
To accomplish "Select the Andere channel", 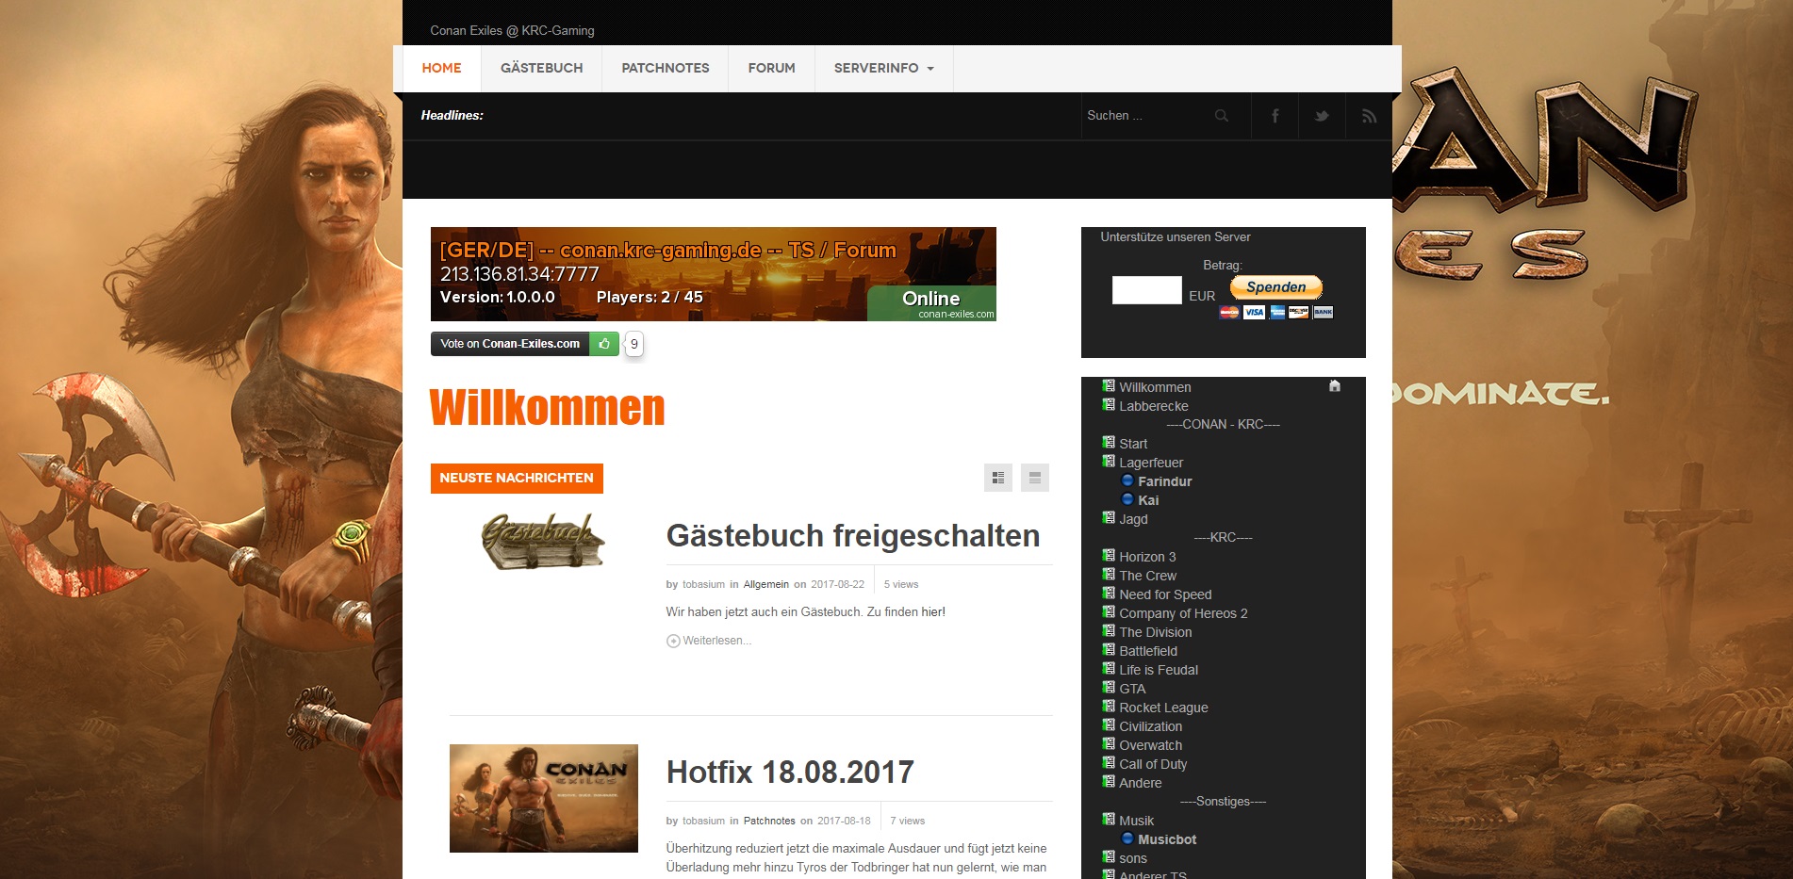I will (x=1140, y=783).
